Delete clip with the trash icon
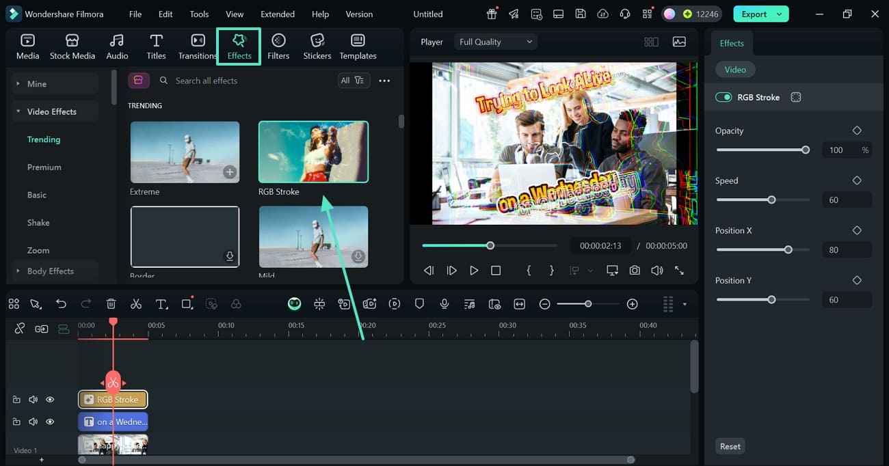This screenshot has height=466, width=889. (110, 303)
